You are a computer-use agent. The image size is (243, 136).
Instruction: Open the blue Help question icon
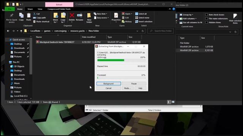coord(174,9)
